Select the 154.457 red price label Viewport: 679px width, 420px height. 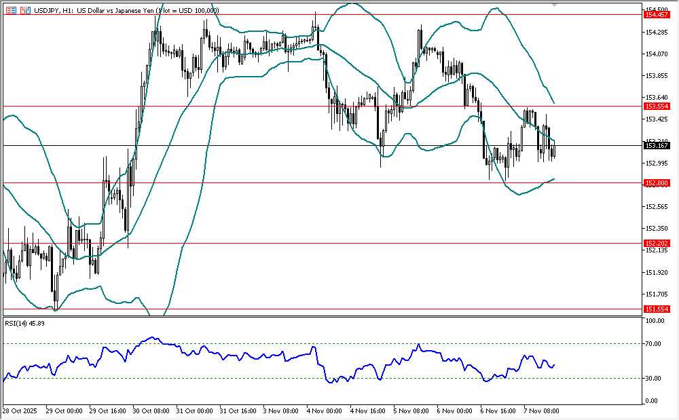[x=658, y=14]
